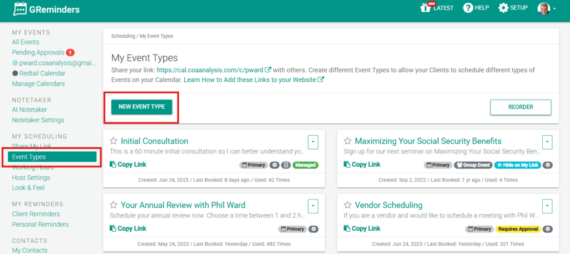This screenshot has height=254, width=570.
Task: Open Working Hours in the sidebar
Action: (32, 167)
